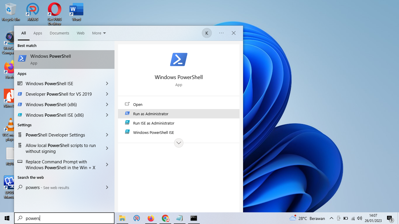Click the taskbar search box with 'powers'

tap(64, 218)
